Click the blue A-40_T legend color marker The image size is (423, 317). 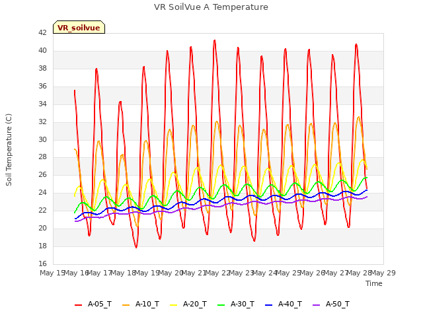269,305
